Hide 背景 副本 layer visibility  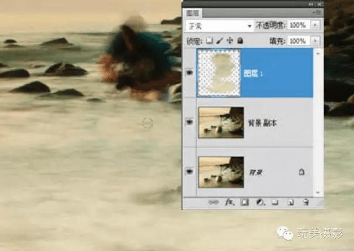coord(189,122)
